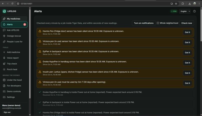Click the install app icon in address bar
This screenshot has width=202, height=116.
(172, 4)
